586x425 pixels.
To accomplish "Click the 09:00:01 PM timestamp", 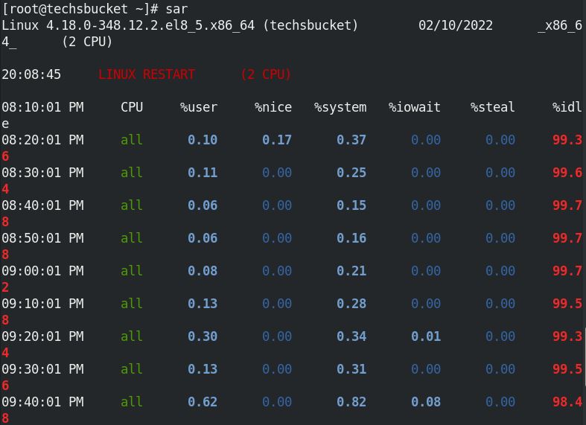I will pyautogui.click(x=42, y=271).
